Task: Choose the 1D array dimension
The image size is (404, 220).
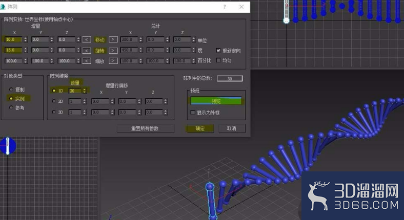Action: [54, 91]
